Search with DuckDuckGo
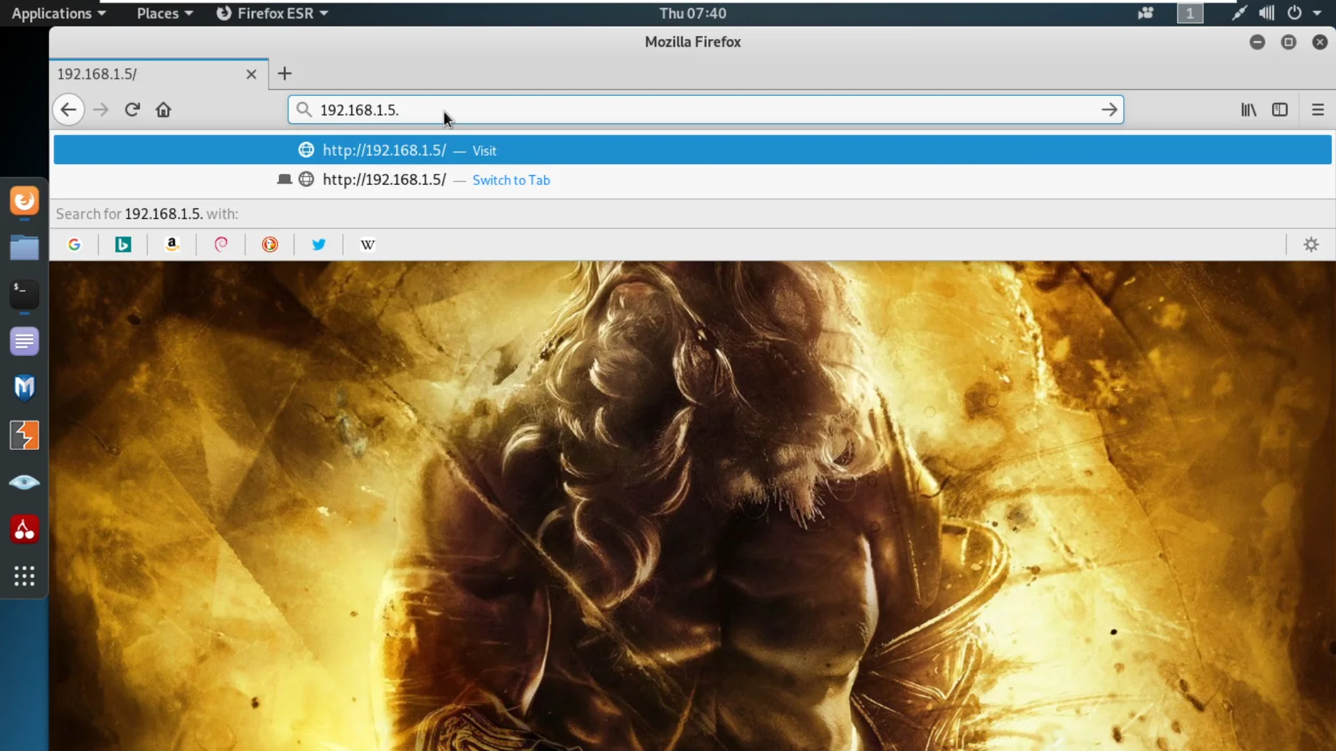1336x751 pixels. click(x=270, y=244)
